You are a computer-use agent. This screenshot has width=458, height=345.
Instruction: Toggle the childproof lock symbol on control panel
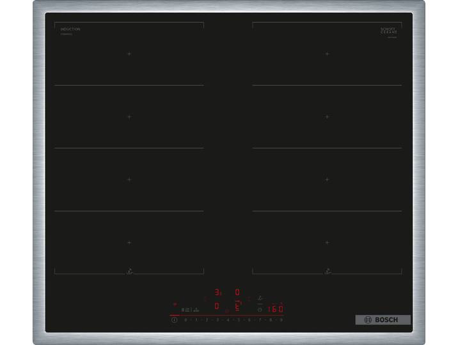(x=186, y=310)
